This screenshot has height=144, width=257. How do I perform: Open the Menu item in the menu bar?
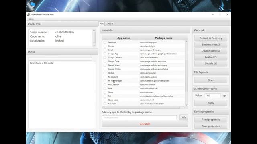(x=31, y=19)
